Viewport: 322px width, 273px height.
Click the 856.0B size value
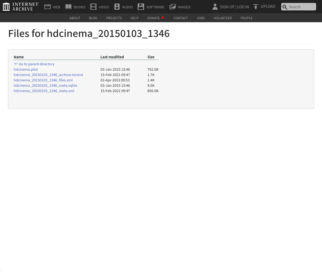tap(153, 91)
